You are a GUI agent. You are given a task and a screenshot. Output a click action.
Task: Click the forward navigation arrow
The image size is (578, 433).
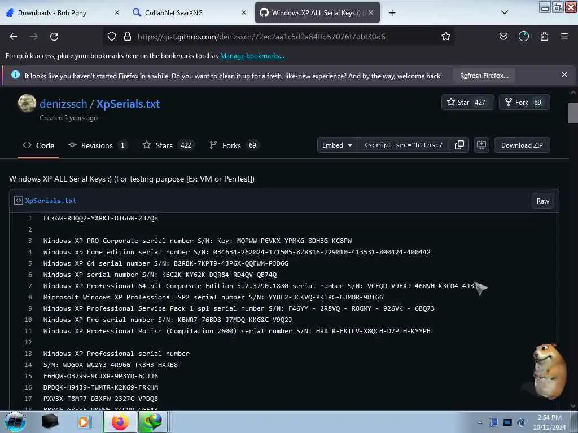(x=33, y=37)
